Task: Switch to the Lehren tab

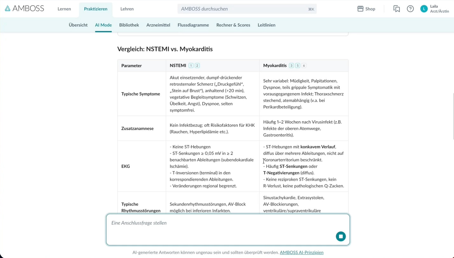Action: tap(127, 9)
